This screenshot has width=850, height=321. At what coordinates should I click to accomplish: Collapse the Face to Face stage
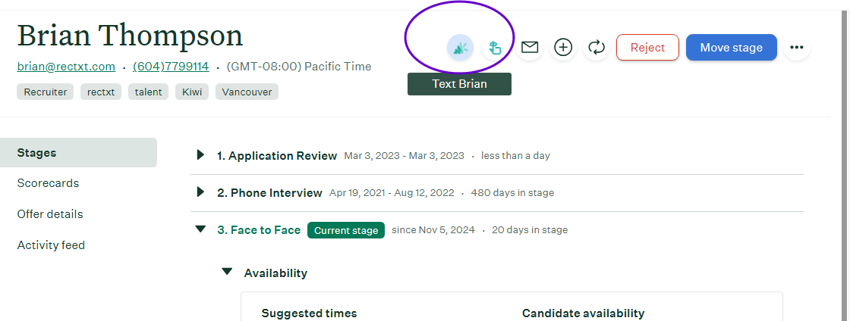tap(201, 229)
